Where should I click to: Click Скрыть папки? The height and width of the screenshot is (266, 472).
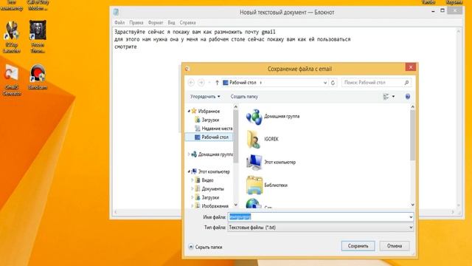pyautogui.click(x=206, y=247)
